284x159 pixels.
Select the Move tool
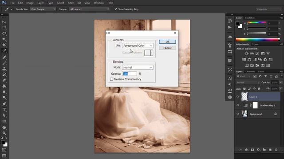point(4,22)
